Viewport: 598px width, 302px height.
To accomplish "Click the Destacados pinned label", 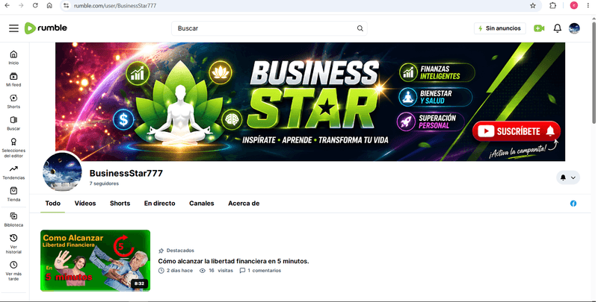I will [176, 251].
